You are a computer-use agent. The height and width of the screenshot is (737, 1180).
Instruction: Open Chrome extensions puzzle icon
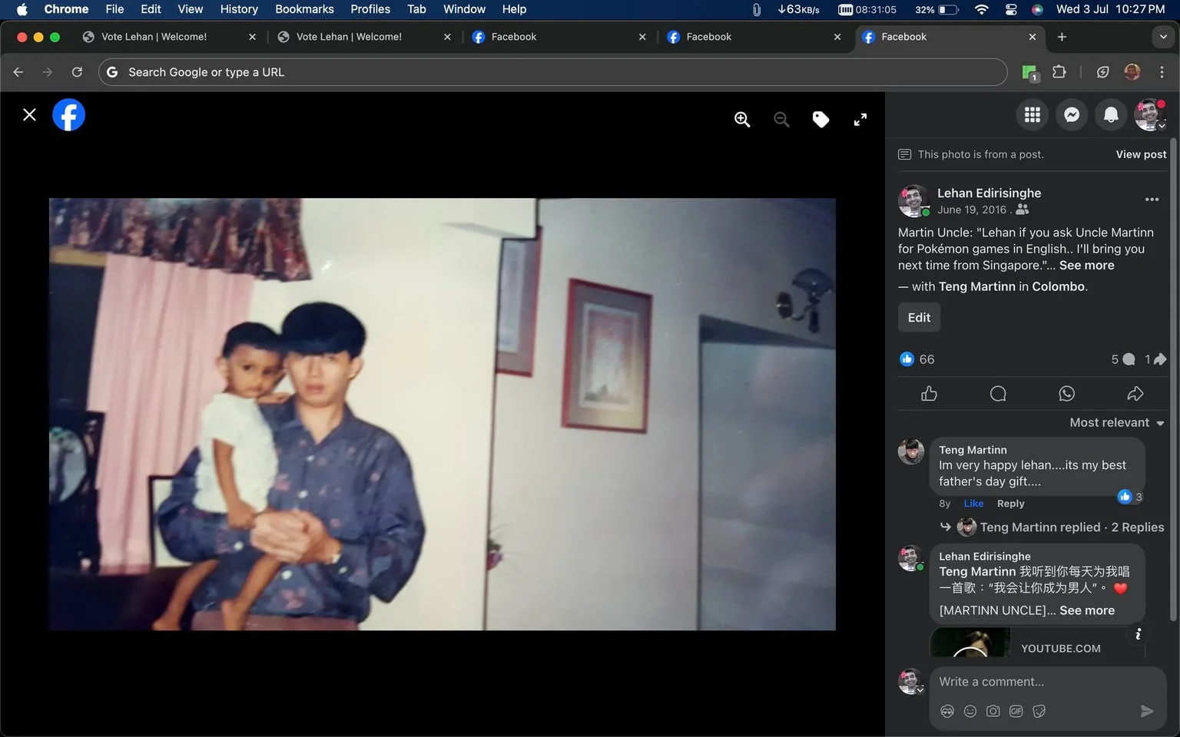pyautogui.click(x=1059, y=72)
